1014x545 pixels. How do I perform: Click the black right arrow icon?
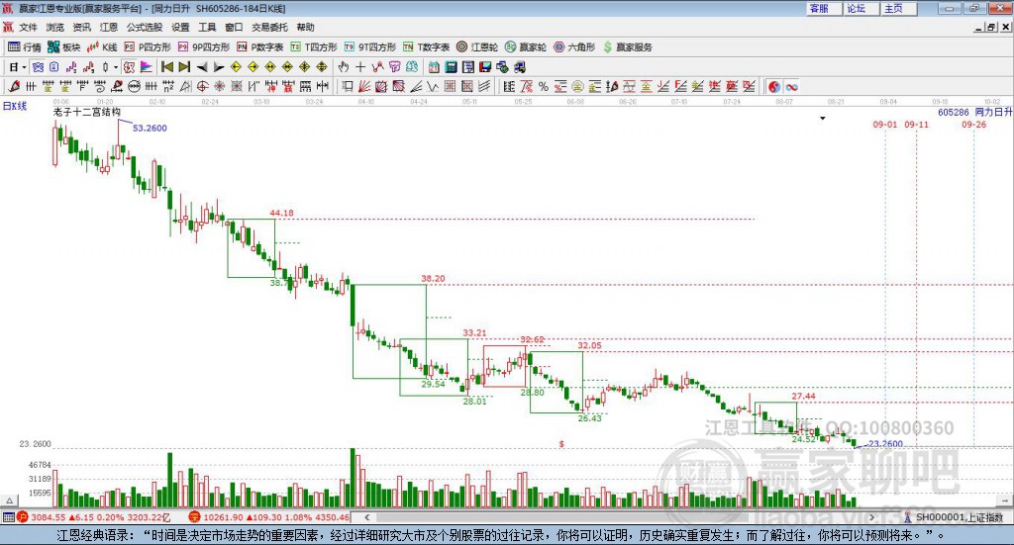(x=219, y=67)
